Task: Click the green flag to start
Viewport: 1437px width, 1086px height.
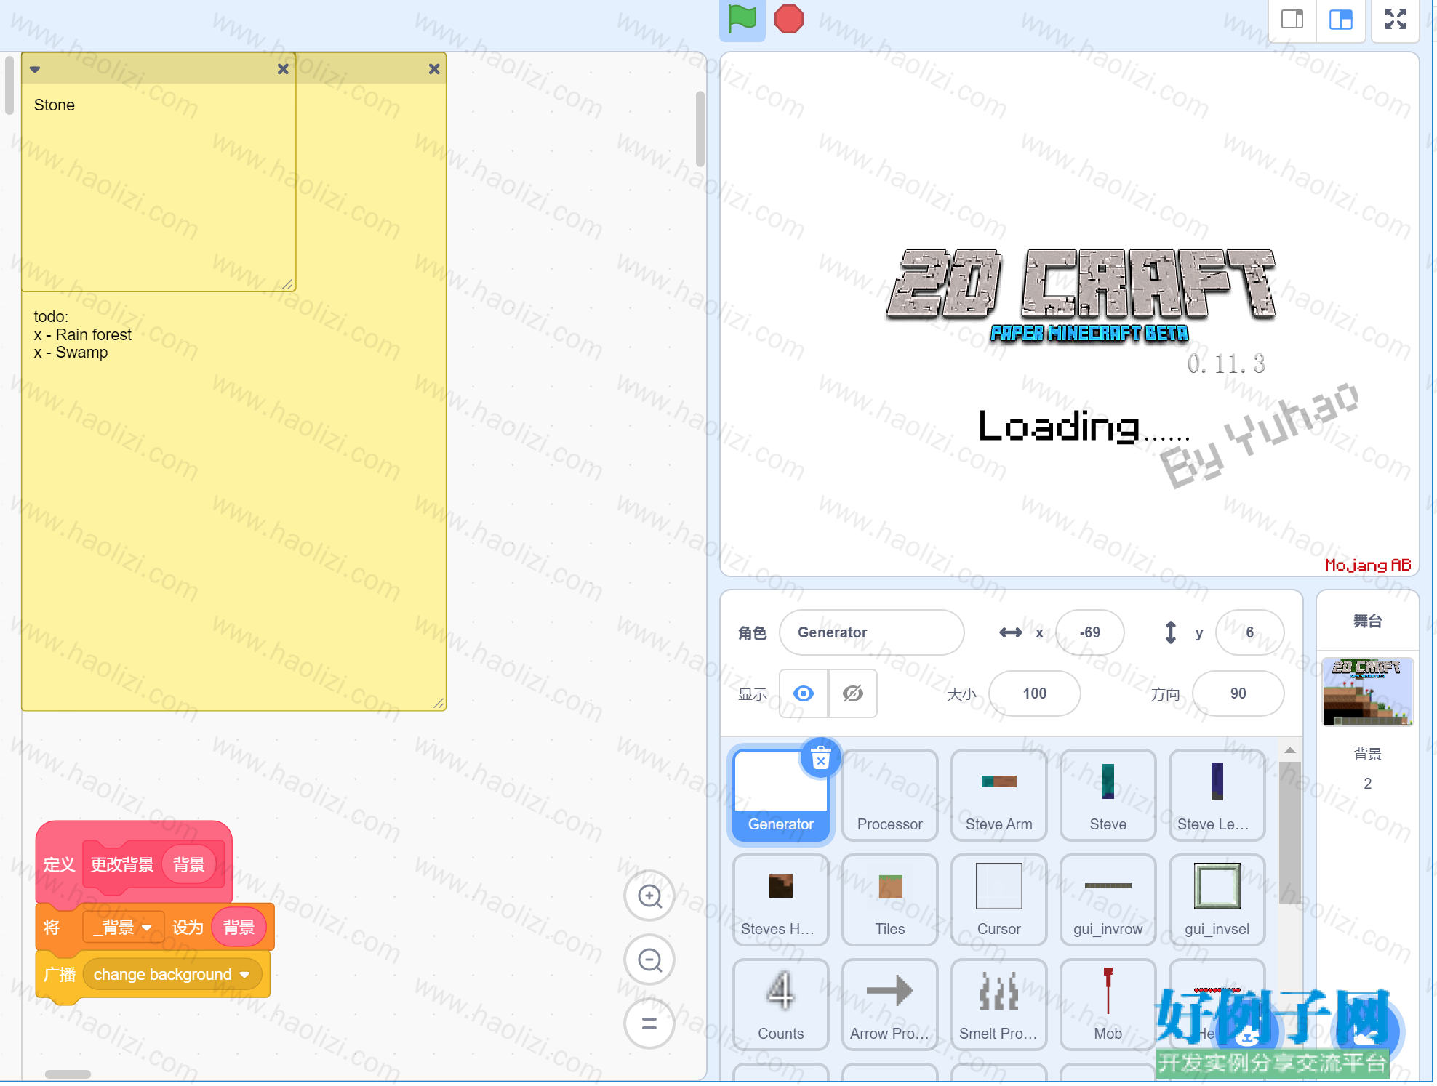Action: pyautogui.click(x=742, y=19)
